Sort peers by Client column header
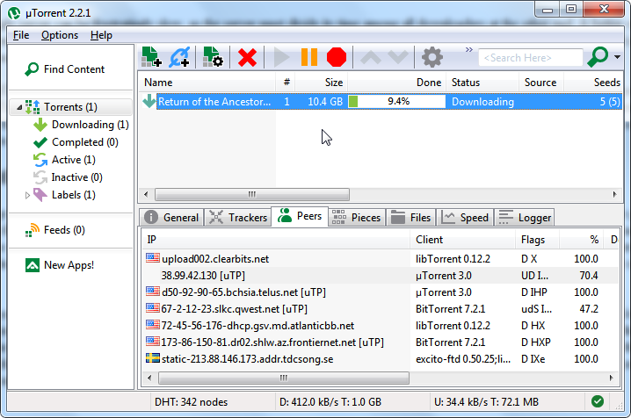The image size is (631, 418). (x=463, y=240)
